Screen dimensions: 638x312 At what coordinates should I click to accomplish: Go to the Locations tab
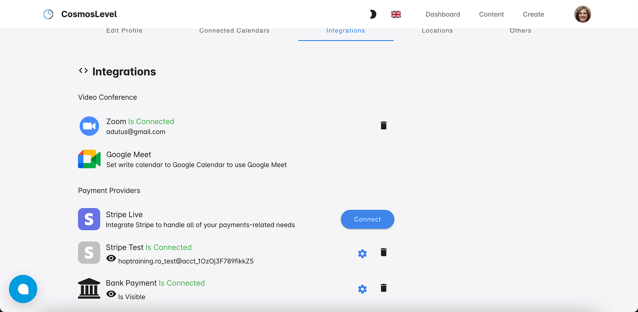(437, 31)
